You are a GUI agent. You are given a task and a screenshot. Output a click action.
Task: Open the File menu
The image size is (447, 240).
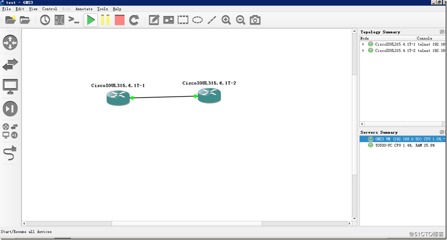(x=6, y=9)
